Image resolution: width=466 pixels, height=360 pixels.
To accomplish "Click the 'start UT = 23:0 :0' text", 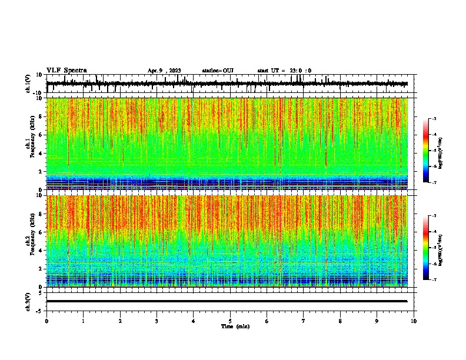I will (284, 71).
